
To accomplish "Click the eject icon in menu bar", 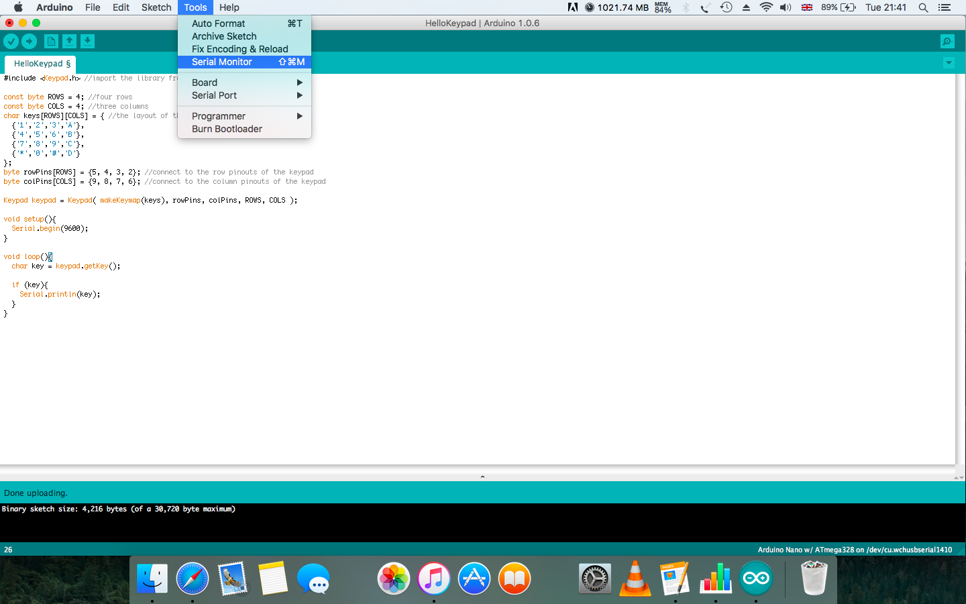I will 746,7.
